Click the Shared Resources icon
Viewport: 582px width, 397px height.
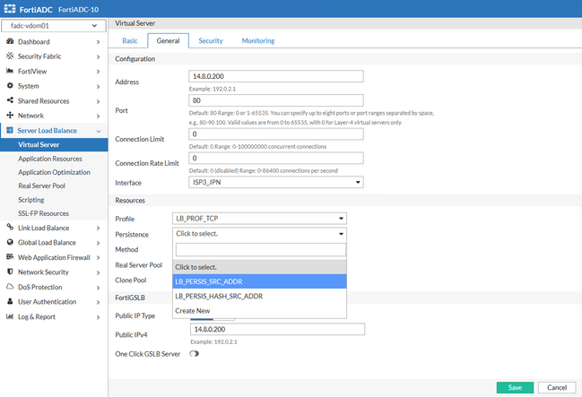[10, 100]
